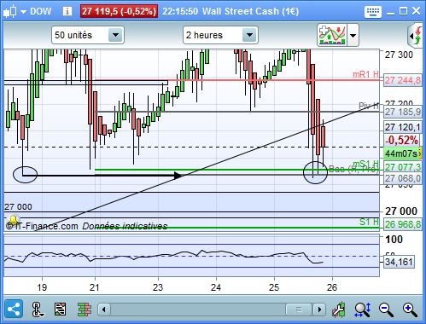The height and width of the screenshot is (324, 426).
Task: Expand the collapsed side trading panel
Action: (416, 36)
